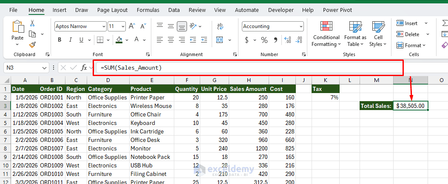Viewport: 448px width, 184px height.
Task: Switch to the Insert tab
Action: pos(60,10)
